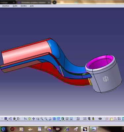This screenshot has height=132, width=124.
Task: Expand the dropdown arrow beside the leftmost toolbar icon
Action: pyautogui.click(x=8, y=120)
